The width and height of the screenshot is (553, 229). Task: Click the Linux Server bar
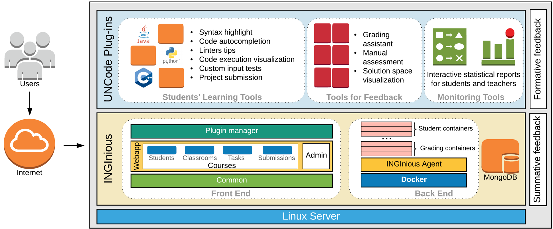coord(311,216)
